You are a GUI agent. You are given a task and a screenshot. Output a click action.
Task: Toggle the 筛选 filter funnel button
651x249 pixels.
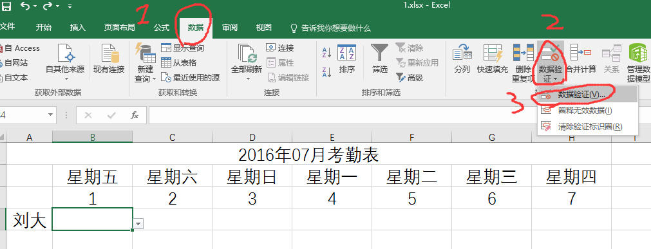click(x=379, y=59)
